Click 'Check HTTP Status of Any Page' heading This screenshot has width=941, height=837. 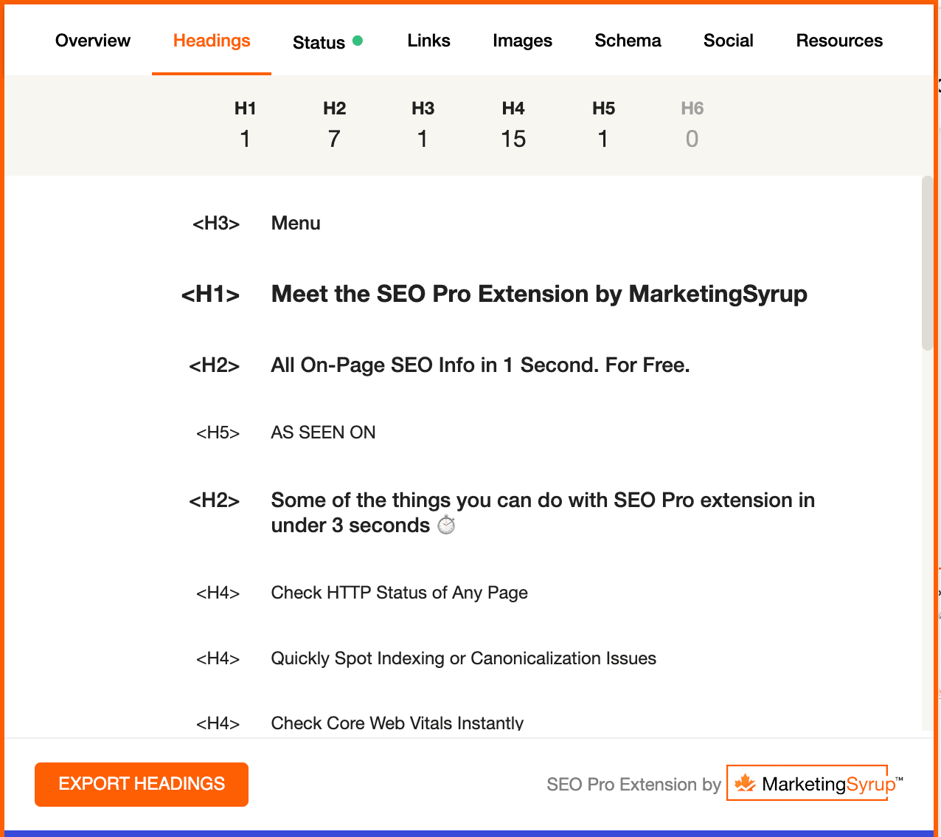[x=399, y=593]
